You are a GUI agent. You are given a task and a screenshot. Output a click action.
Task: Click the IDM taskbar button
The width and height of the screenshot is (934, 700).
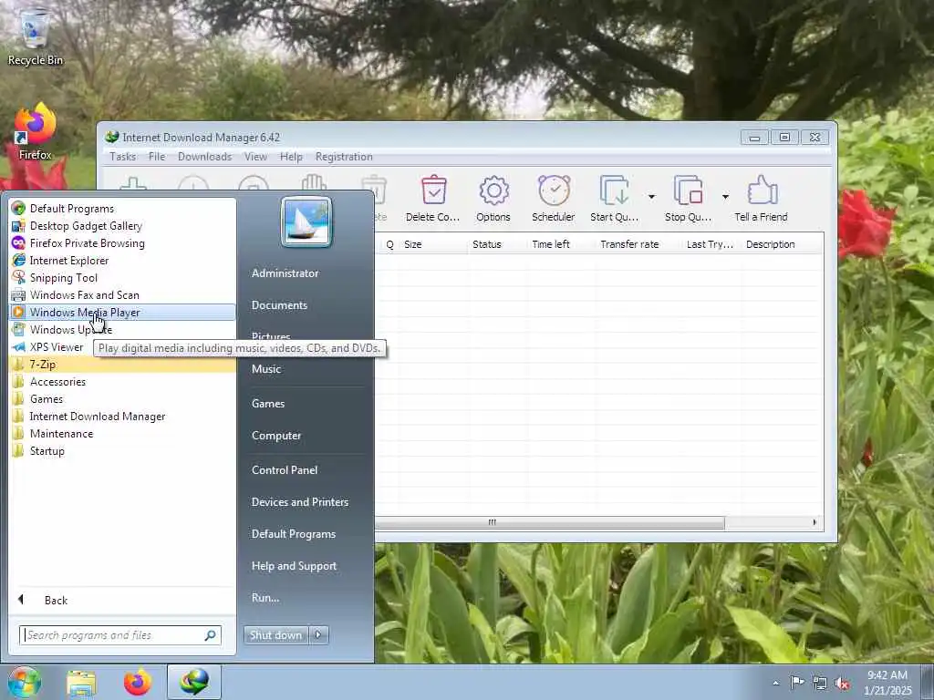click(x=194, y=682)
